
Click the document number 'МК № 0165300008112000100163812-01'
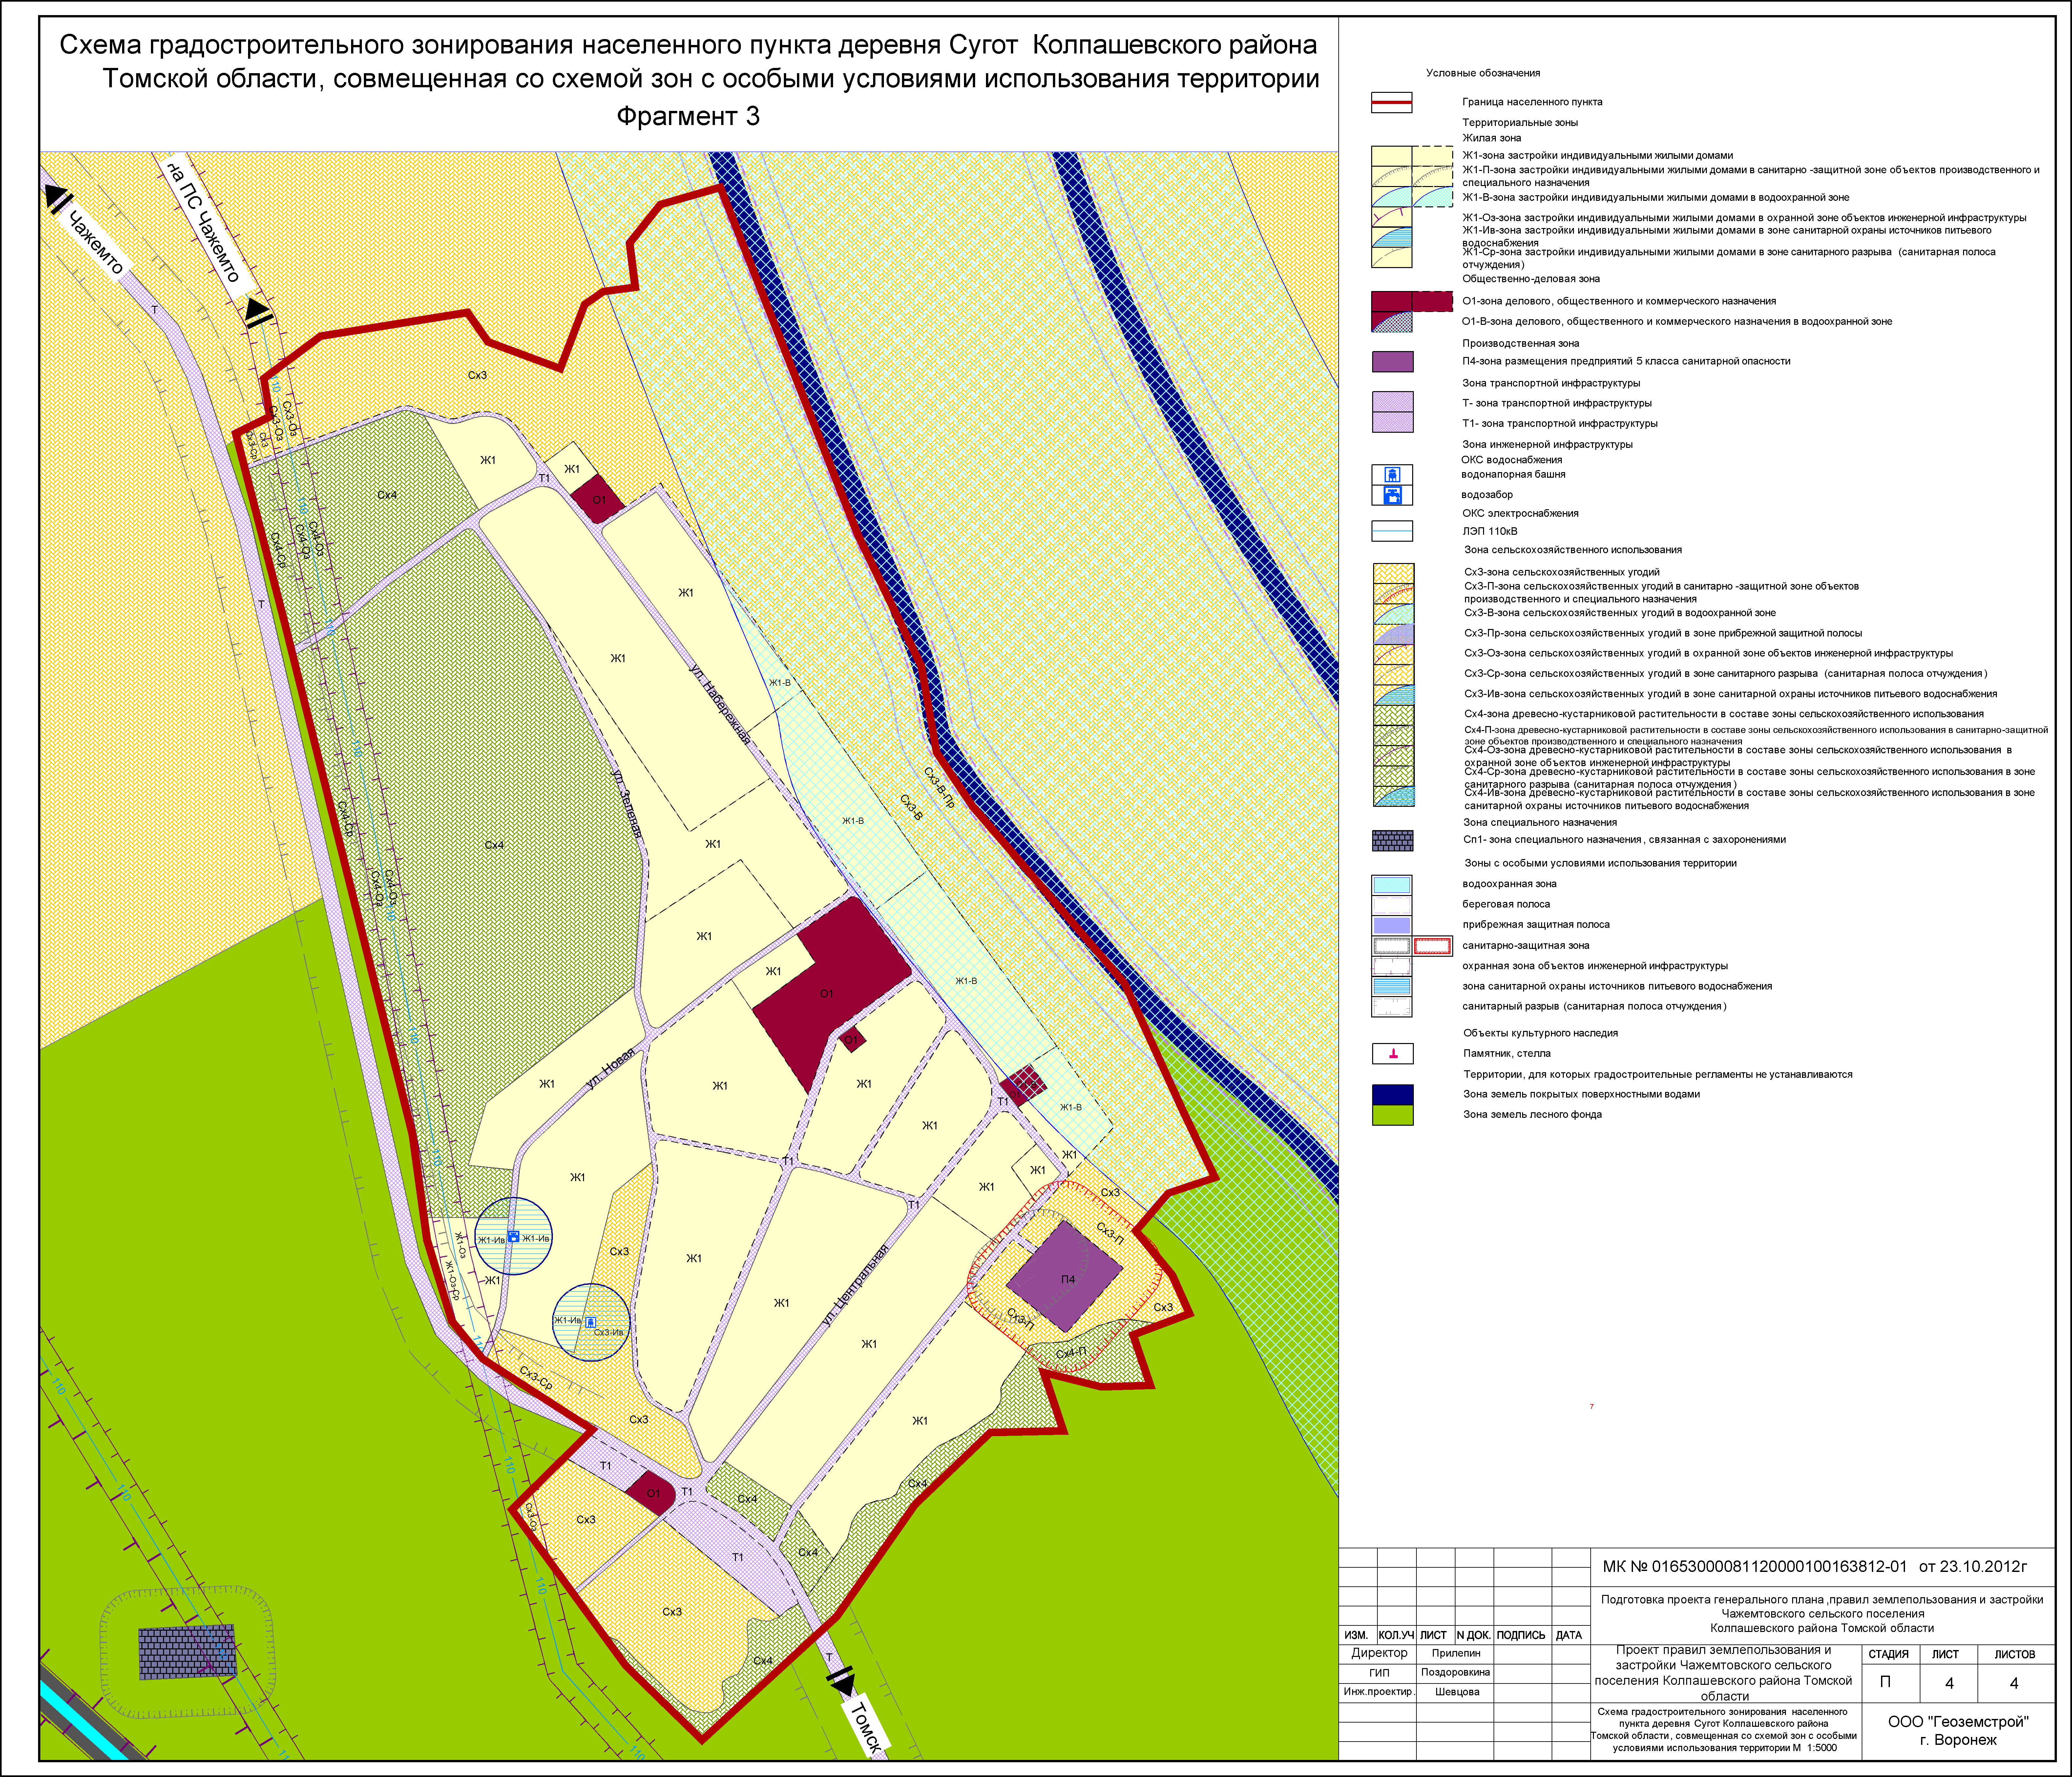(1755, 1567)
